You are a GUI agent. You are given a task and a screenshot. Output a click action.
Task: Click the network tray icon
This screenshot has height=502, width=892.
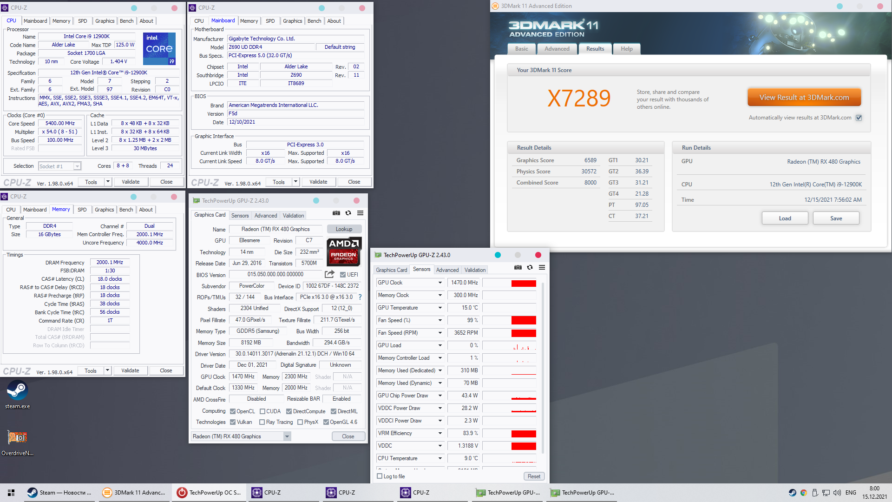pos(826,493)
